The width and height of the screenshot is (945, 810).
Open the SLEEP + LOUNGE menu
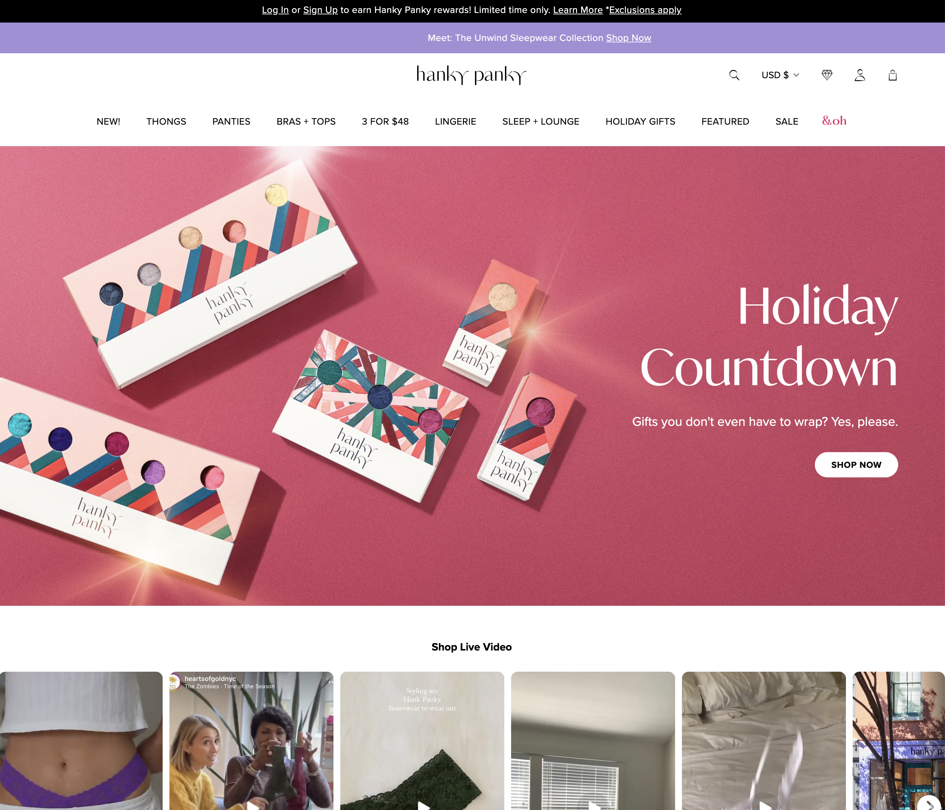[x=540, y=121]
